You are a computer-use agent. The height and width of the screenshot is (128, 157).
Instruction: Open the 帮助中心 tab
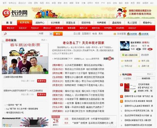point(147,23)
